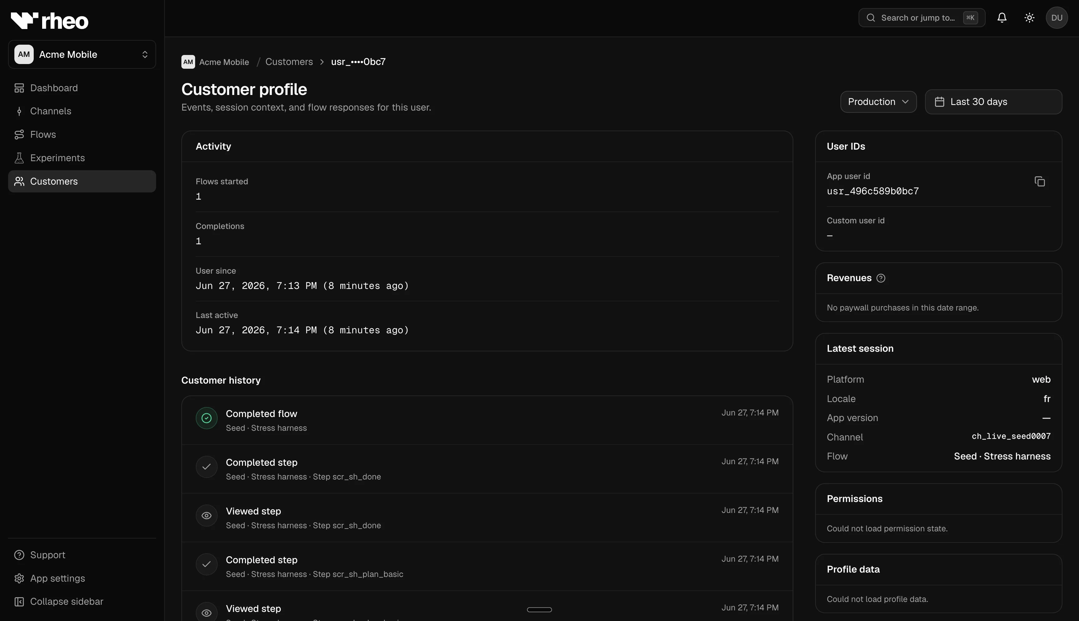The height and width of the screenshot is (621, 1079).
Task: Click 'Seed · Stress harness' flow in Latest session
Action: pyautogui.click(x=1002, y=456)
